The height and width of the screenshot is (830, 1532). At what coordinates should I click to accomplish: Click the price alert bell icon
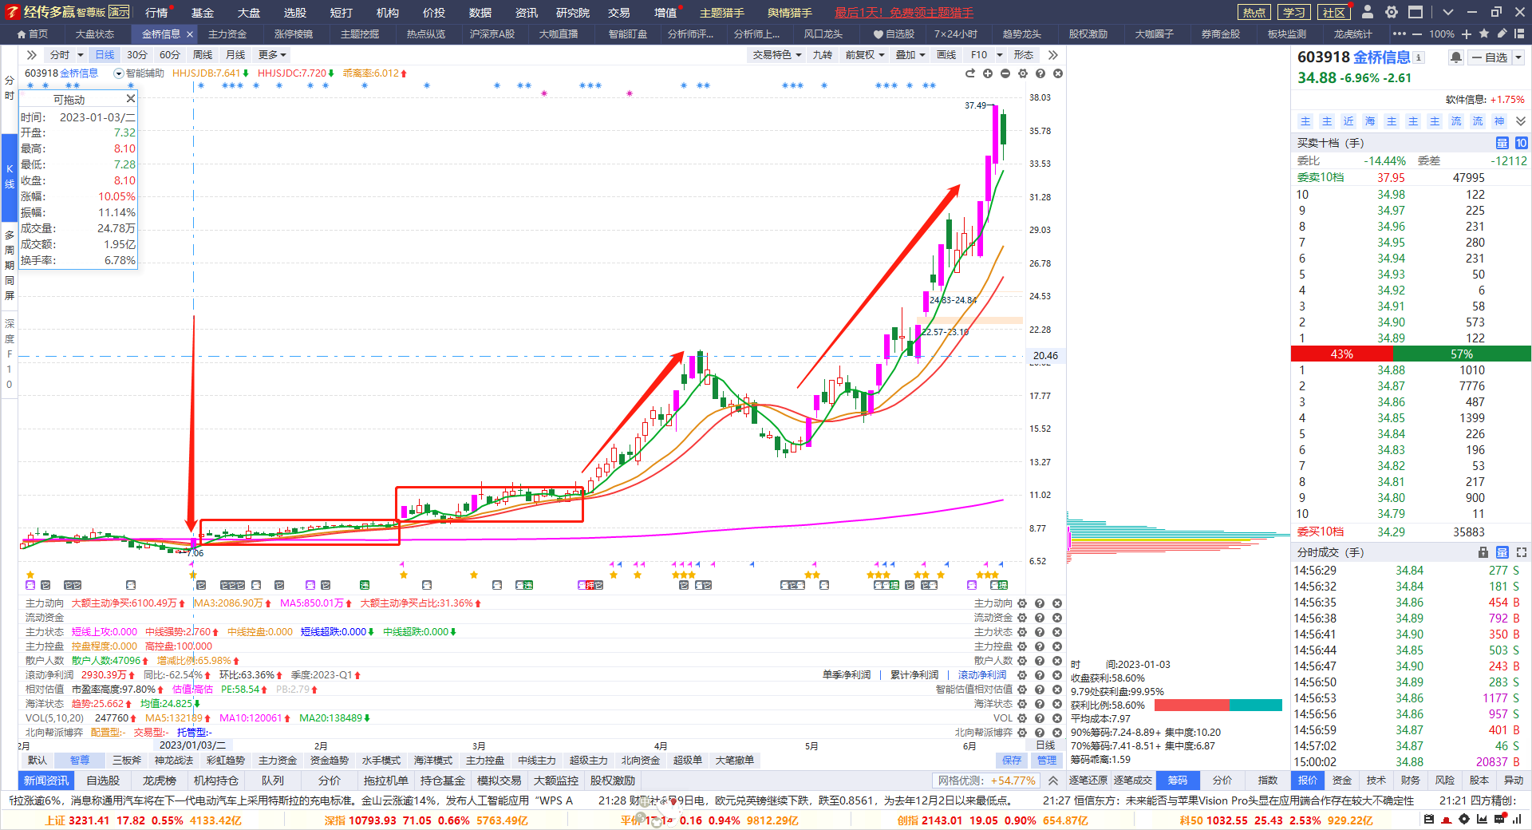point(1456,57)
